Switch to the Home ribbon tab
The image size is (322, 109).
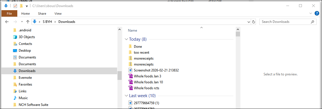coord(26,14)
